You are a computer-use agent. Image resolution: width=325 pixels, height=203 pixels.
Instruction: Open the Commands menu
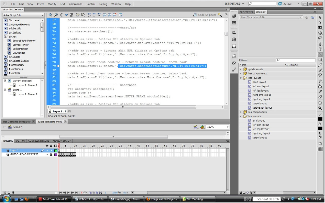(x=75, y=4)
